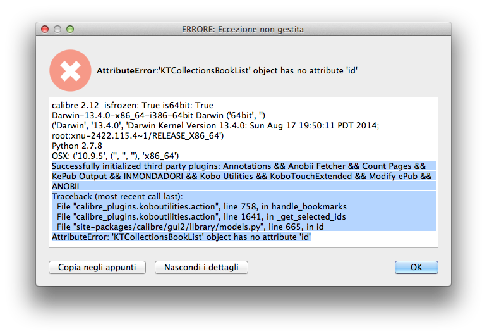Image resolution: width=487 pixels, height=336 pixels.
Task: Click the title bar text ERRORE: Eccezione non gestita
Action: [243, 29]
